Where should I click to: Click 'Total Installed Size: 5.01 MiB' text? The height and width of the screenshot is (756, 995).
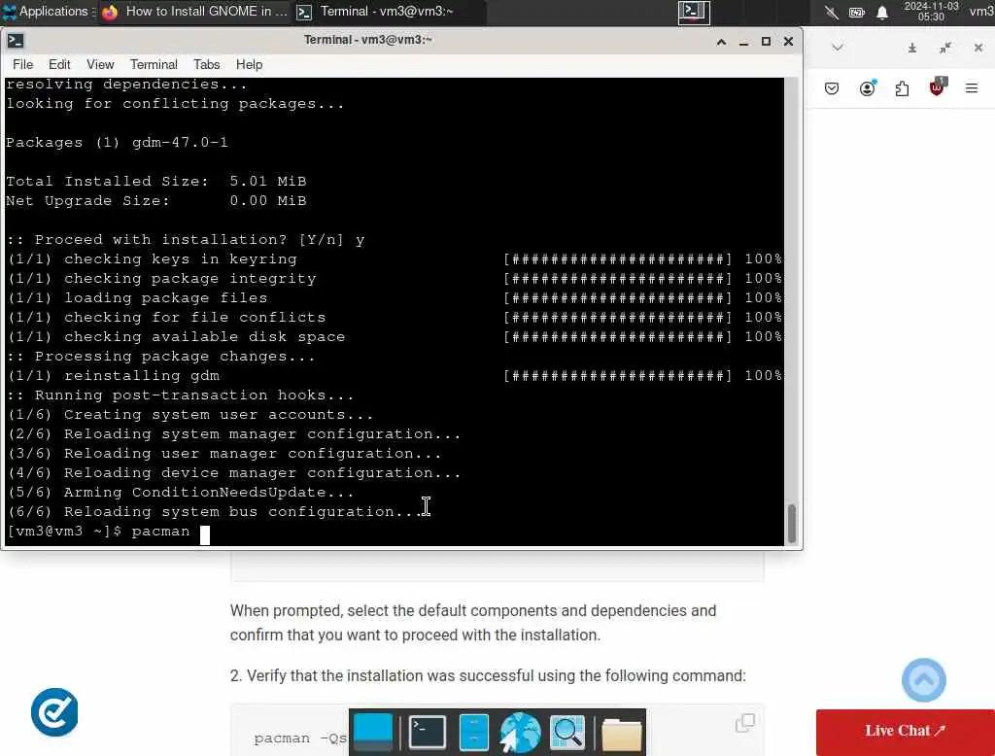156,181
